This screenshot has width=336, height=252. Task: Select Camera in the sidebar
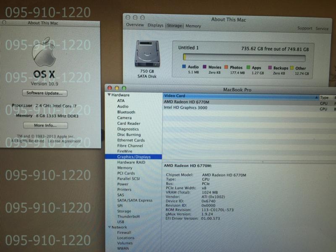124,118
